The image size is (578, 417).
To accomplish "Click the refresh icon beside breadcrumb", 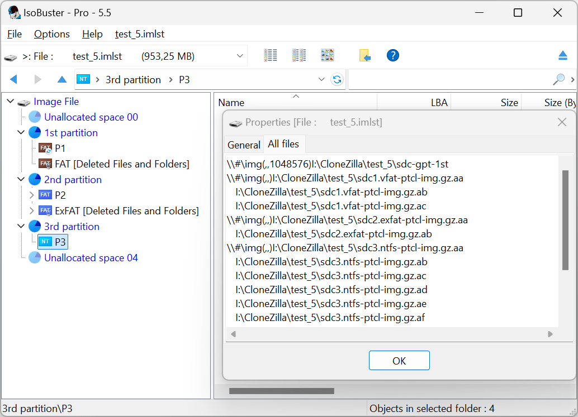I will (337, 79).
